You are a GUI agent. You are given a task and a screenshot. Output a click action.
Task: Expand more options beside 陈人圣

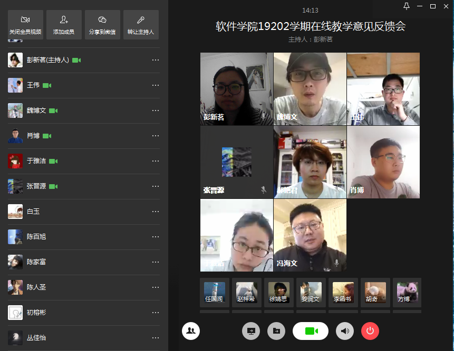[156, 287]
